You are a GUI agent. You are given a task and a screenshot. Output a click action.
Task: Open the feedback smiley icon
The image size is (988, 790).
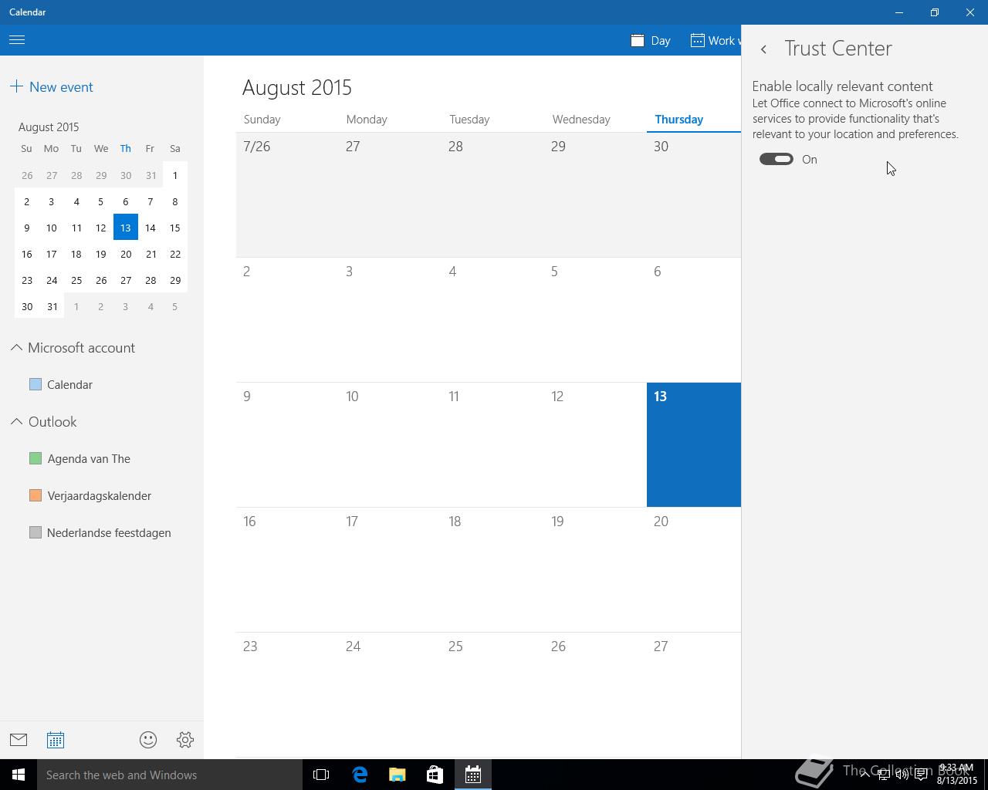coord(148,740)
